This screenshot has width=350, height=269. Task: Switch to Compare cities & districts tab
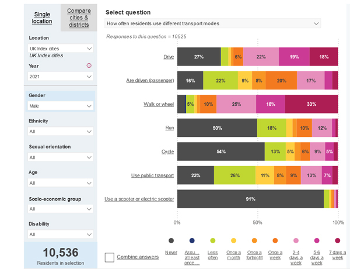coord(79,18)
